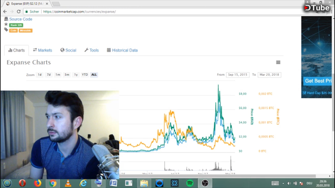Click the star icon beside Rank
This screenshot has height=188, width=335.
pos(6,25)
